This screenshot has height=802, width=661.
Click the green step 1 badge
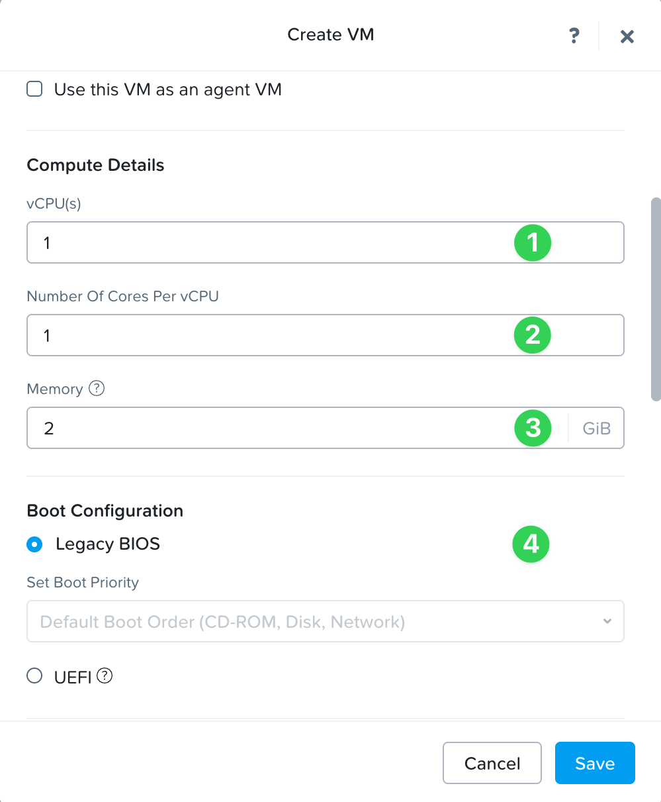pyautogui.click(x=533, y=242)
